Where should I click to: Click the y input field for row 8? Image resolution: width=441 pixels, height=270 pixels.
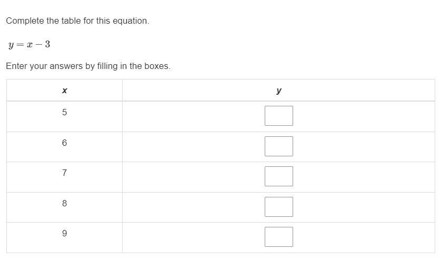278,207
